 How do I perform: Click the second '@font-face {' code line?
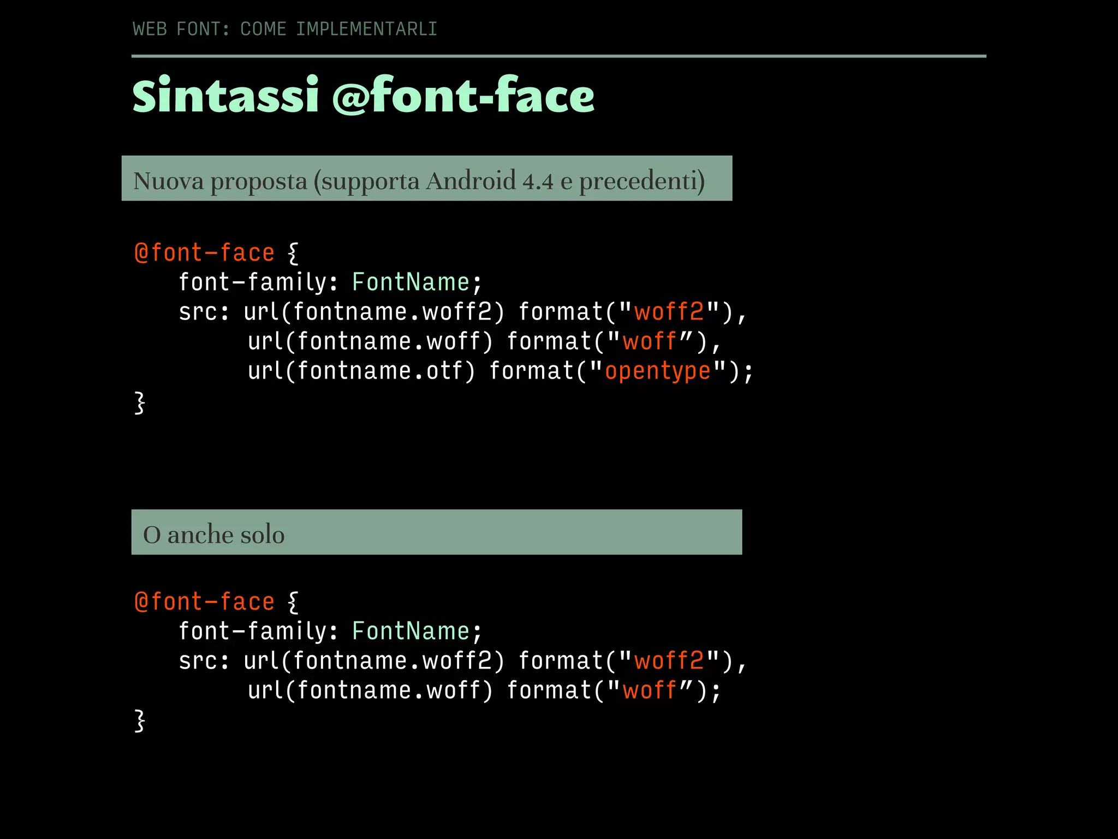(x=217, y=602)
